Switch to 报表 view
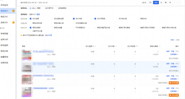Image resolution: width=185 pixels, height=99 pixels. point(178,40)
